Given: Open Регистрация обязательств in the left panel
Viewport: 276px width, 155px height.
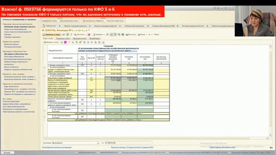Looking at the screenshot, I should click(x=14, y=56).
